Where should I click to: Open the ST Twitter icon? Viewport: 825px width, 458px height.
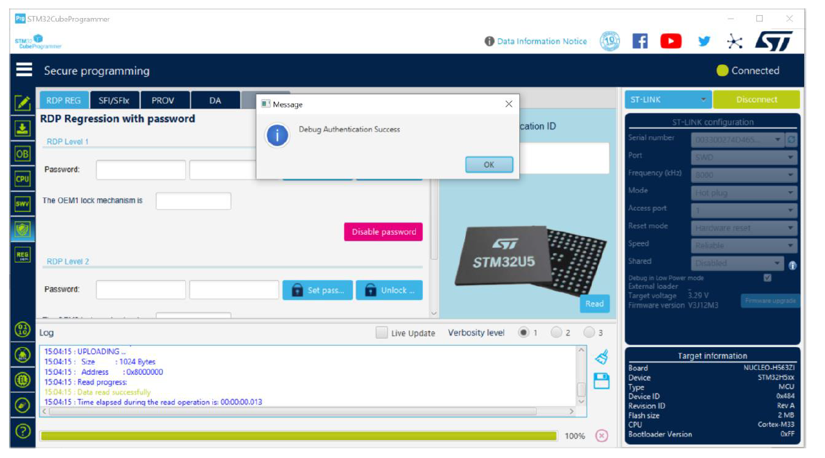click(704, 41)
